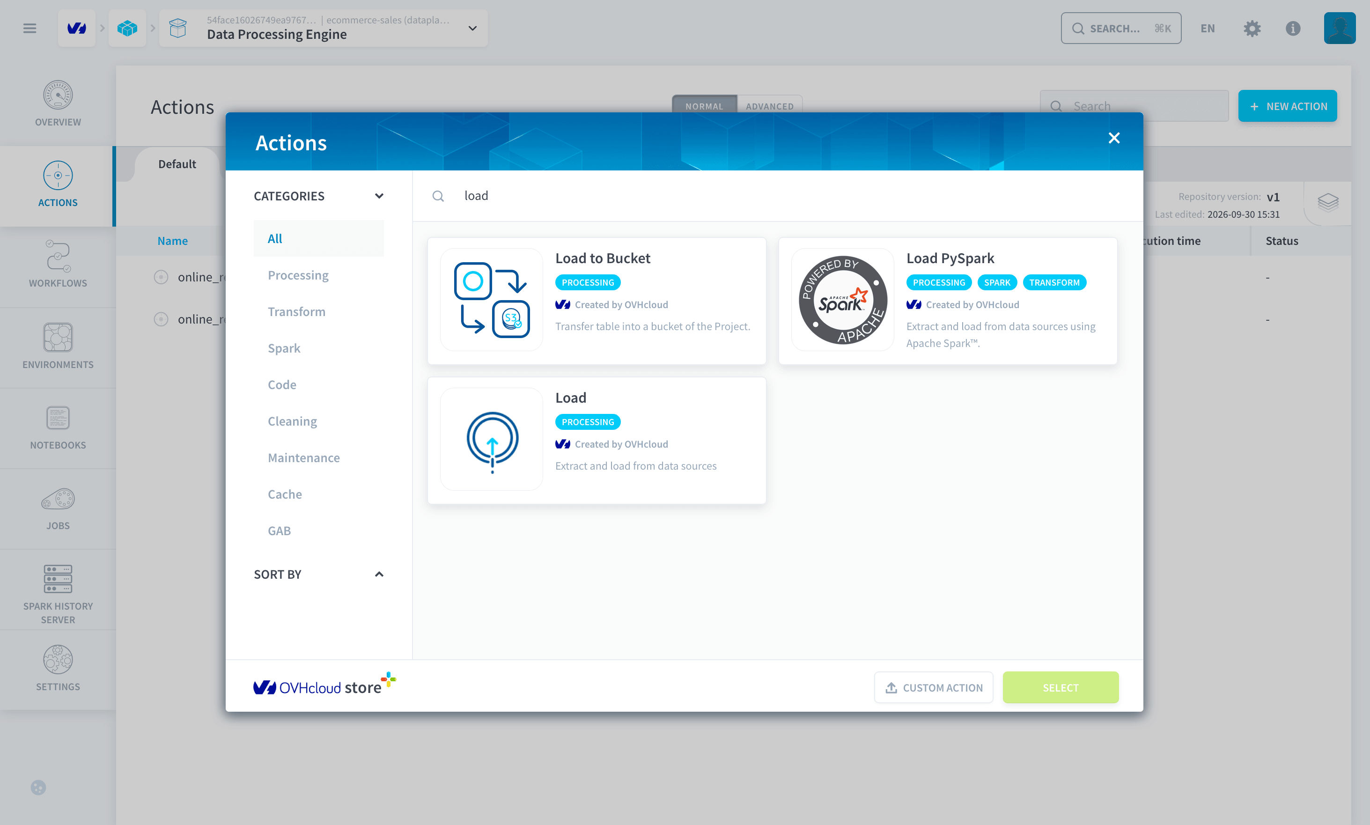The width and height of the screenshot is (1370, 825).
Task: Switch language via EN selector
Action: pyautogui.click(x=1207, y=29)
